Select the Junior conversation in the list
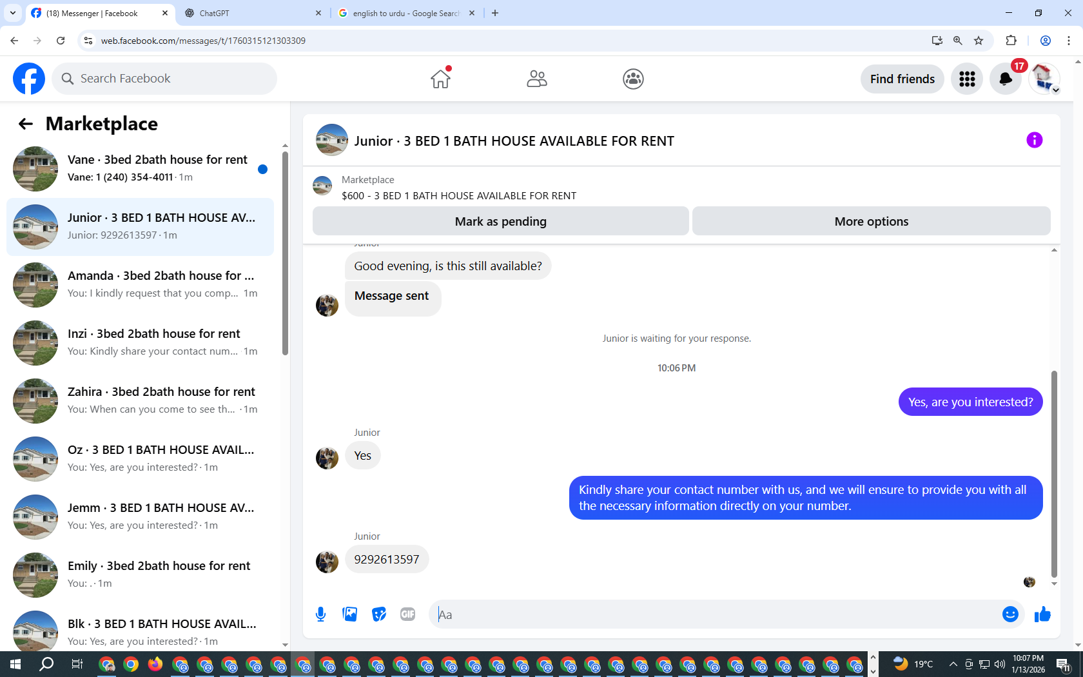Screen dimensions: 1083x677 click(140, 227)
